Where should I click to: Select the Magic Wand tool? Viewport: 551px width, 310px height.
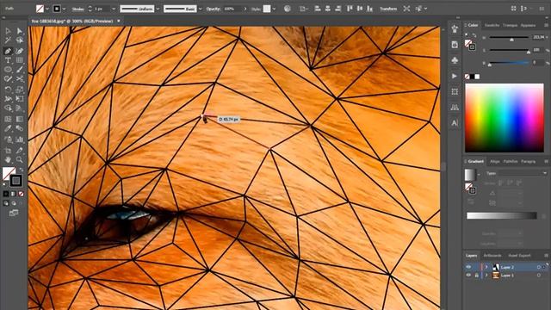coord(8,40)
